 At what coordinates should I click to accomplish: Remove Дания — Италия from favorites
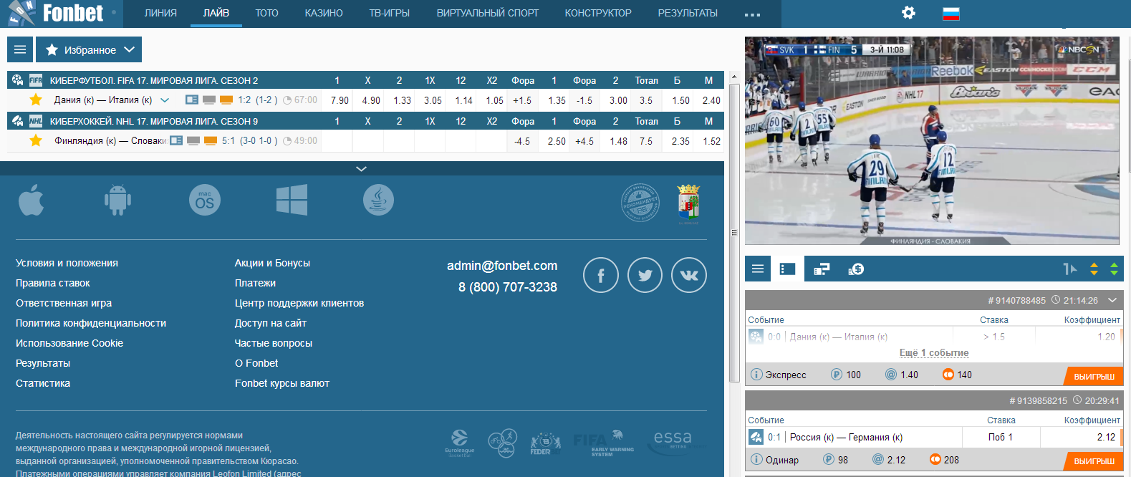tap(36, 100)
